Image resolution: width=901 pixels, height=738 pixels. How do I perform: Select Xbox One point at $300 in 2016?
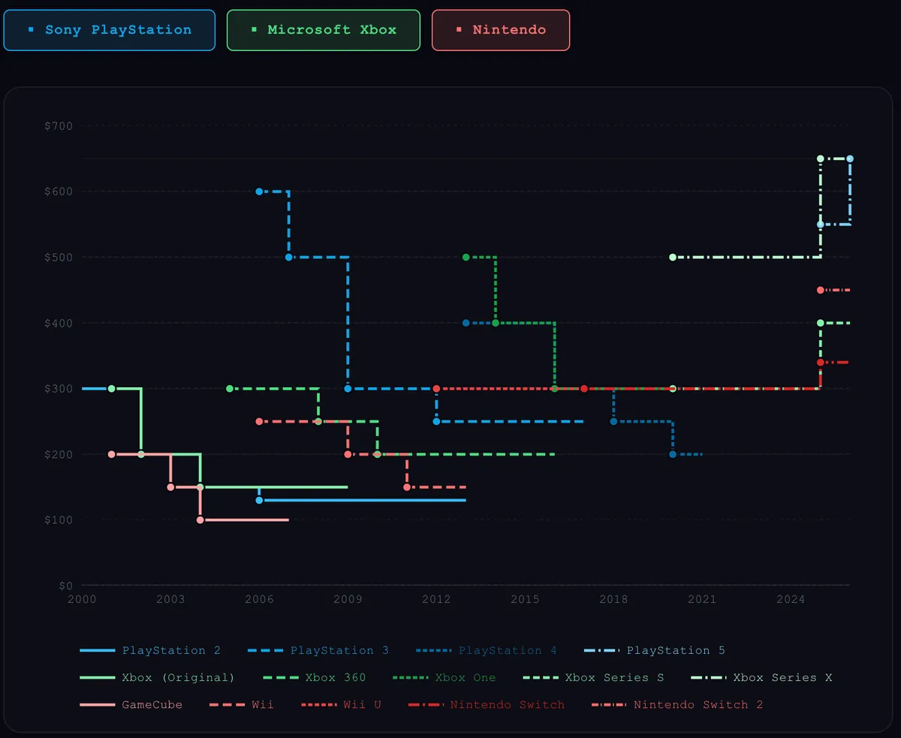[x=554, y=389]
